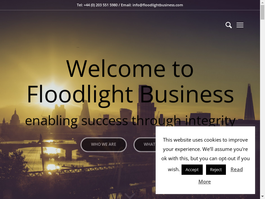
Task: Click the scrollbar up arrow
Action: pyautogui.click(x=262, y=2)
